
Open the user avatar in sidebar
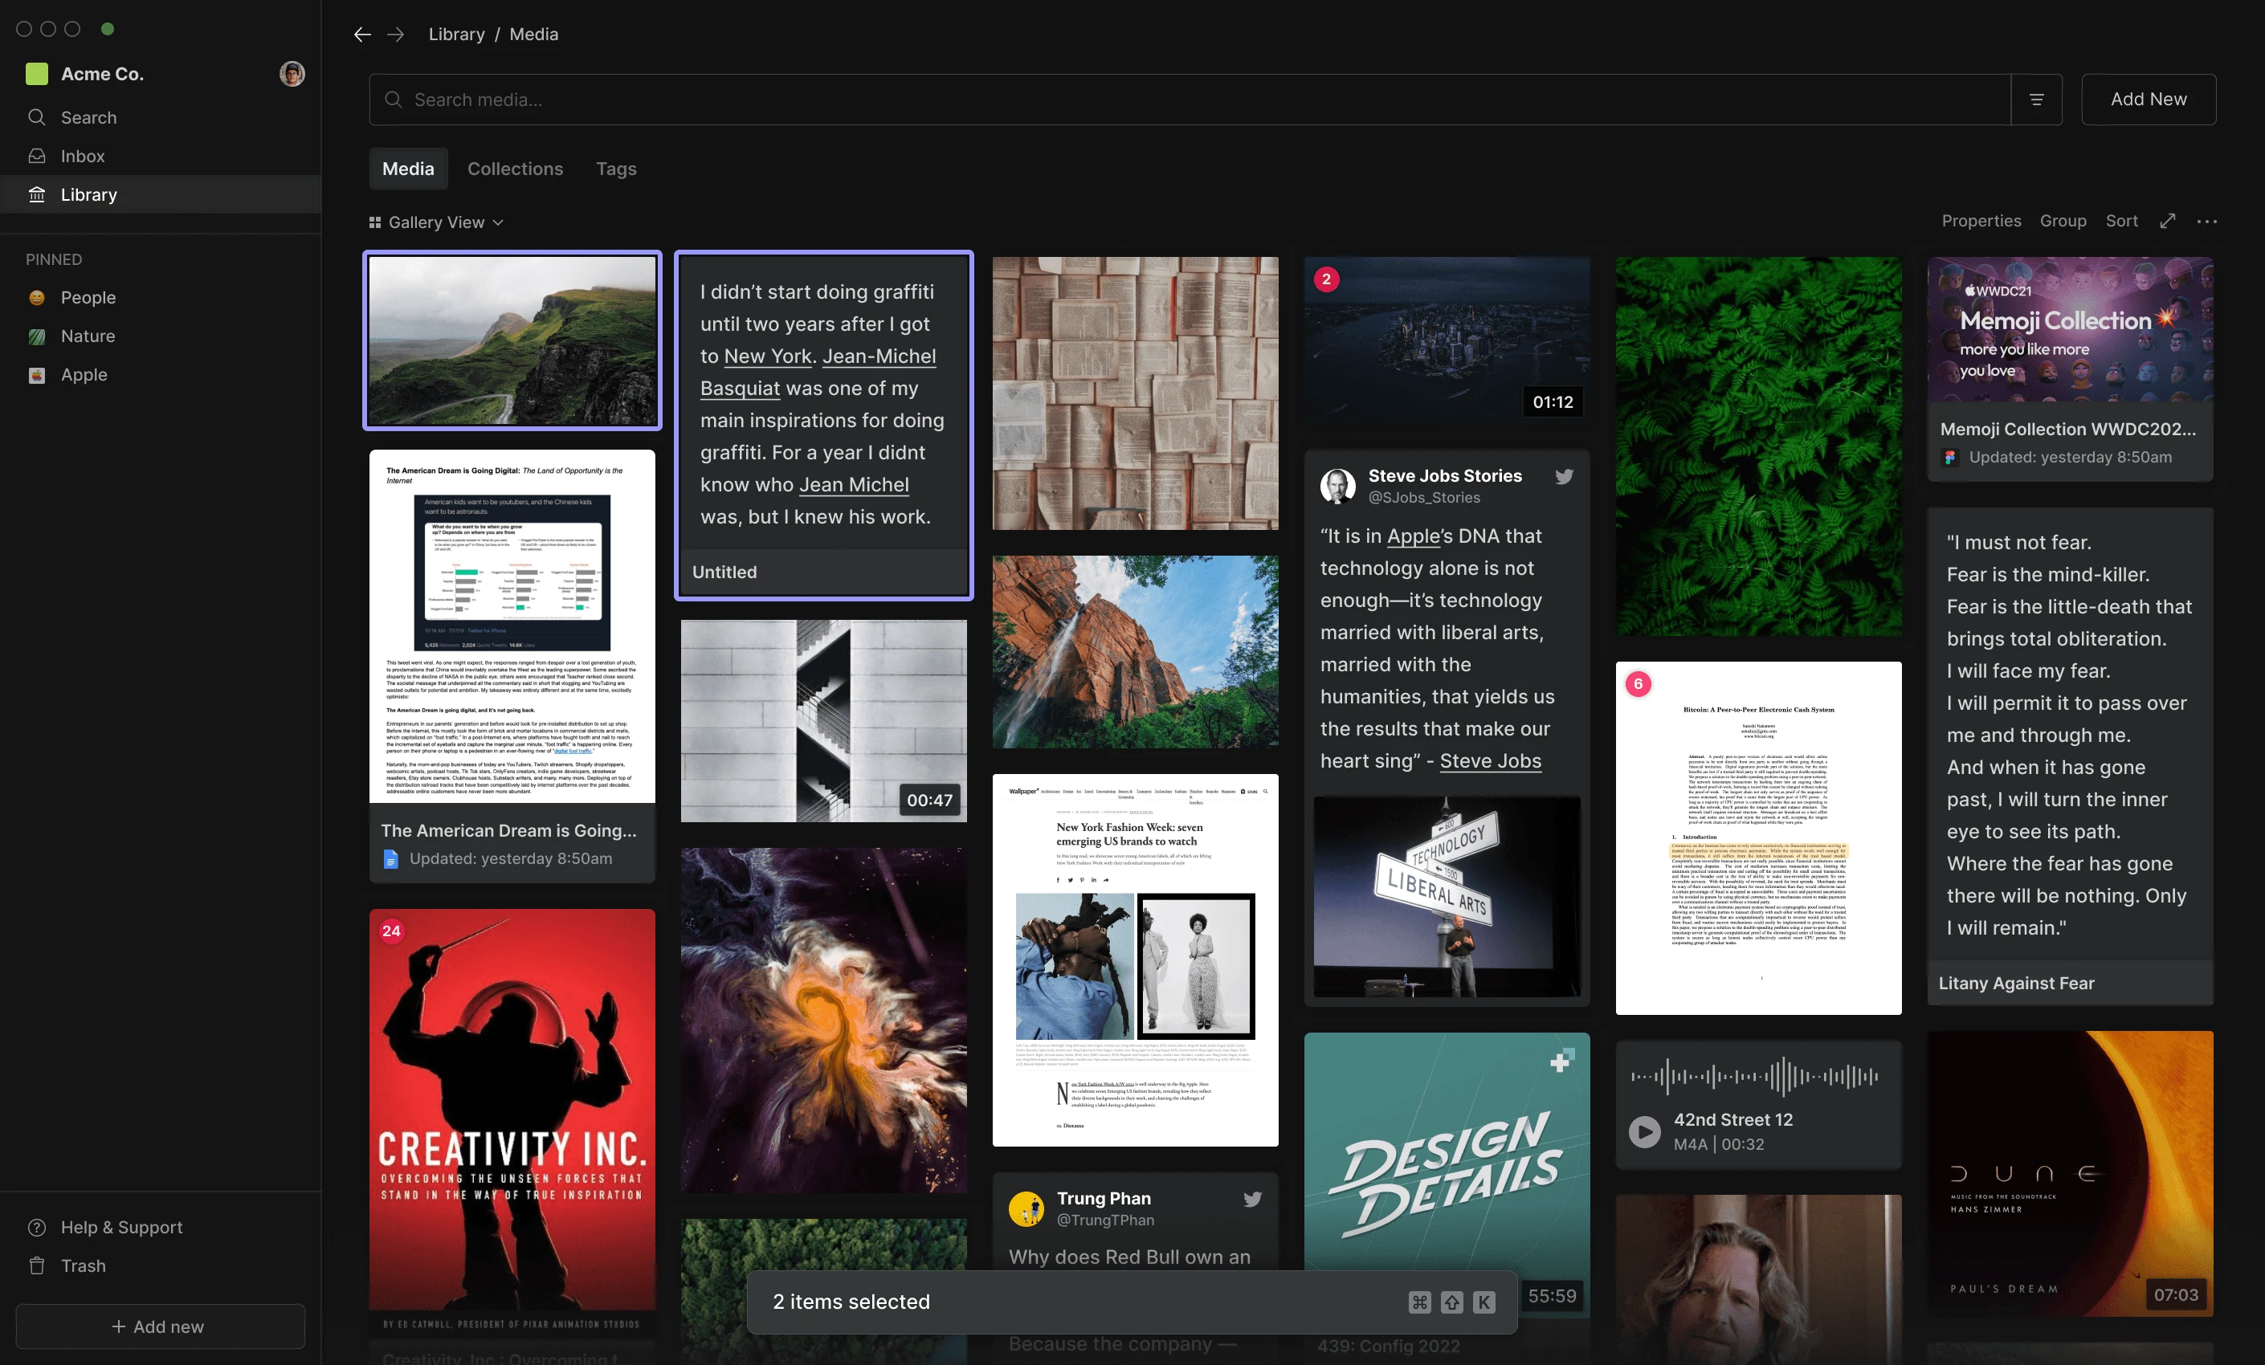pos(292,74)
